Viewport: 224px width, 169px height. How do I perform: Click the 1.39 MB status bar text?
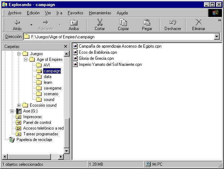[x=96, y=164]
